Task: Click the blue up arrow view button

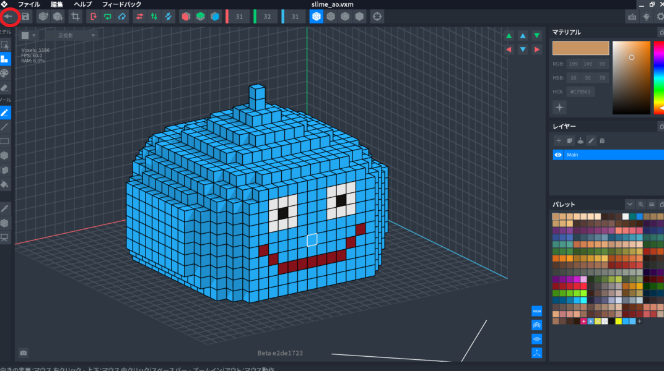Action: tap(523, 36)
